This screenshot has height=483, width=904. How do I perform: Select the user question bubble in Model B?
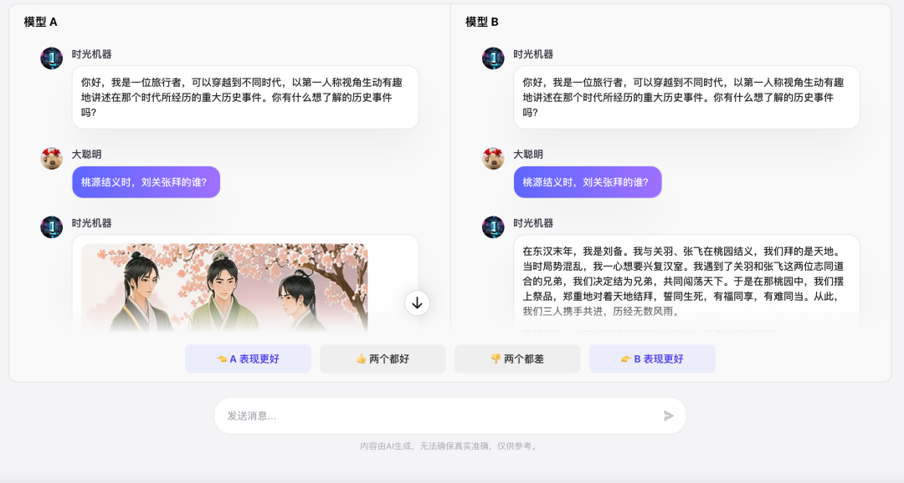tap(588, 182)
